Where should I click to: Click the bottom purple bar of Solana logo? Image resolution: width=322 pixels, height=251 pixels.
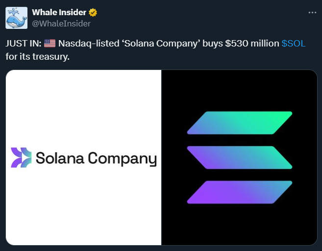(x=239, y=192)
